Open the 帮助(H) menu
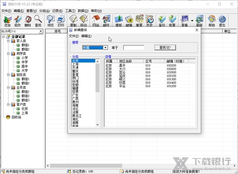The image size is (238, 174). (96, 11)
